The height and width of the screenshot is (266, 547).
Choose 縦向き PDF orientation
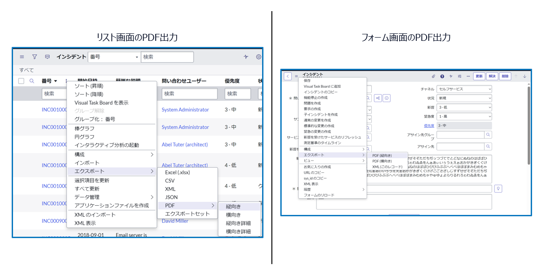233,207
